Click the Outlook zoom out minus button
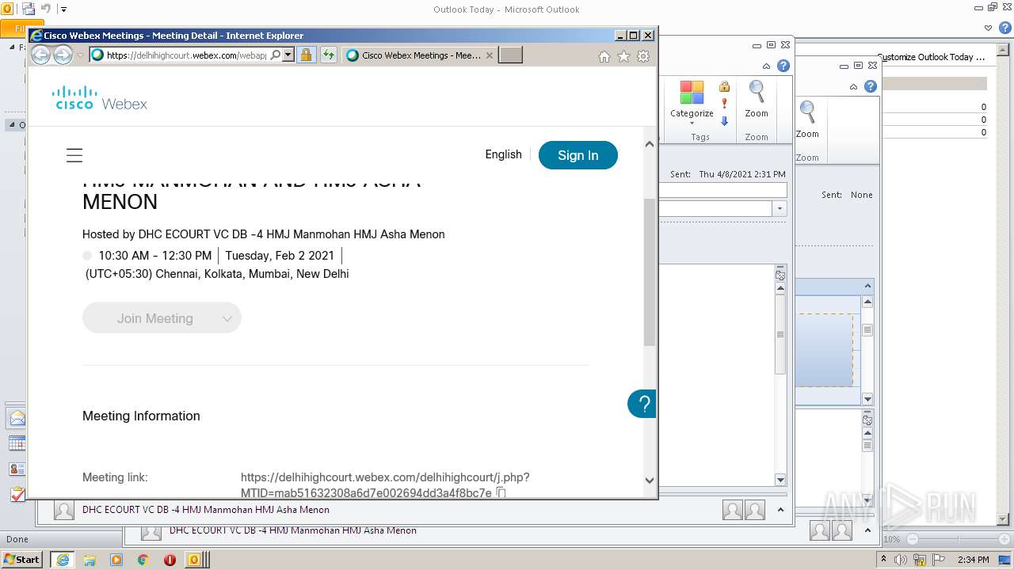This screenshot has width=1014, height=570. (x=912, y=539)
